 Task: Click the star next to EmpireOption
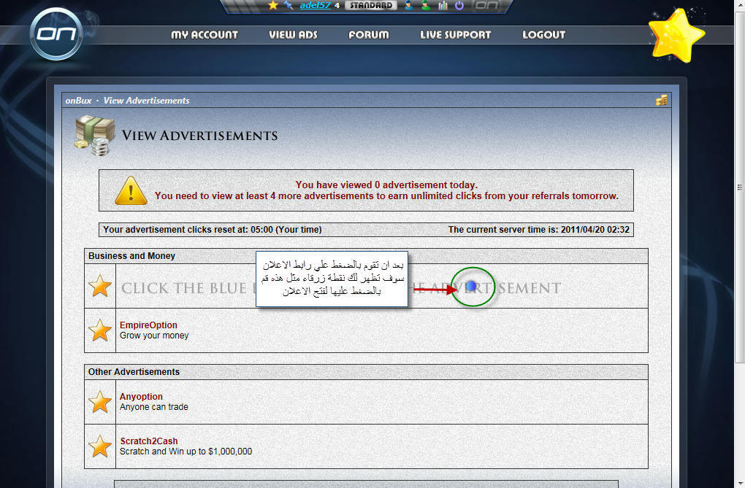[100, 330]
